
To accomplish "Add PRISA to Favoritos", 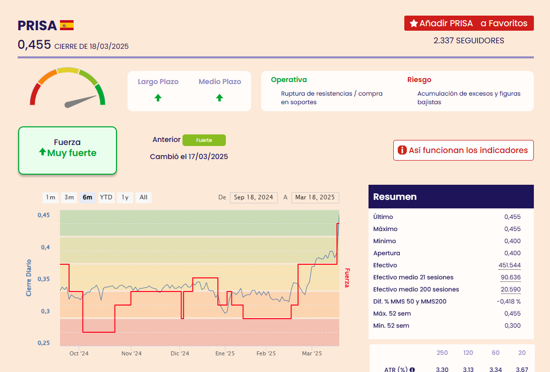I will 469,24.
